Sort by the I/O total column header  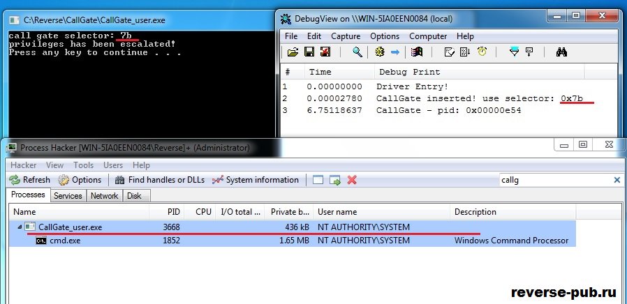(x=240, y=212)
